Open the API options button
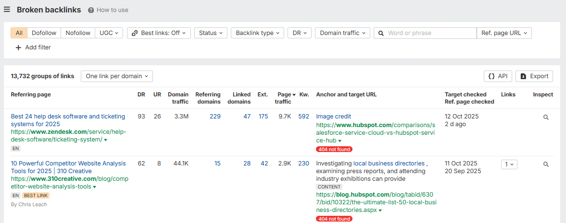This screenshot has height=223, width=566. [x=498, y=76]
